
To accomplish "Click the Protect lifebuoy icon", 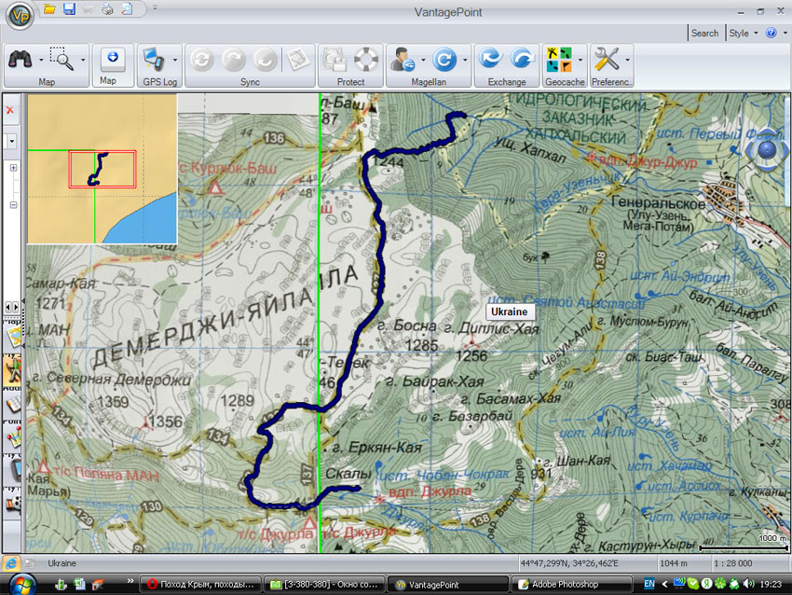I will 367,59.
